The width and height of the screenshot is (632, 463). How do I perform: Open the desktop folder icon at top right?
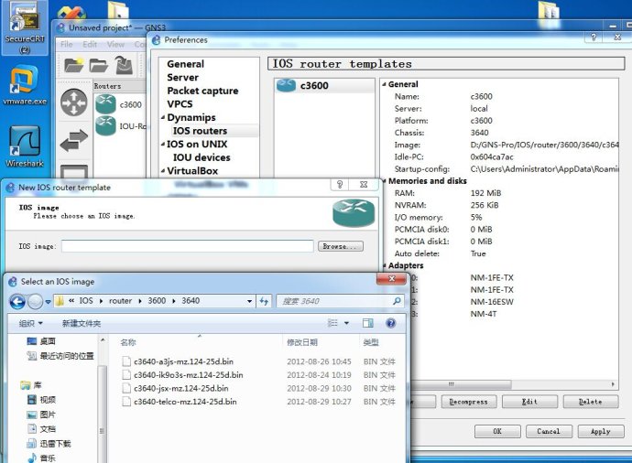click(x=549, y=15)
